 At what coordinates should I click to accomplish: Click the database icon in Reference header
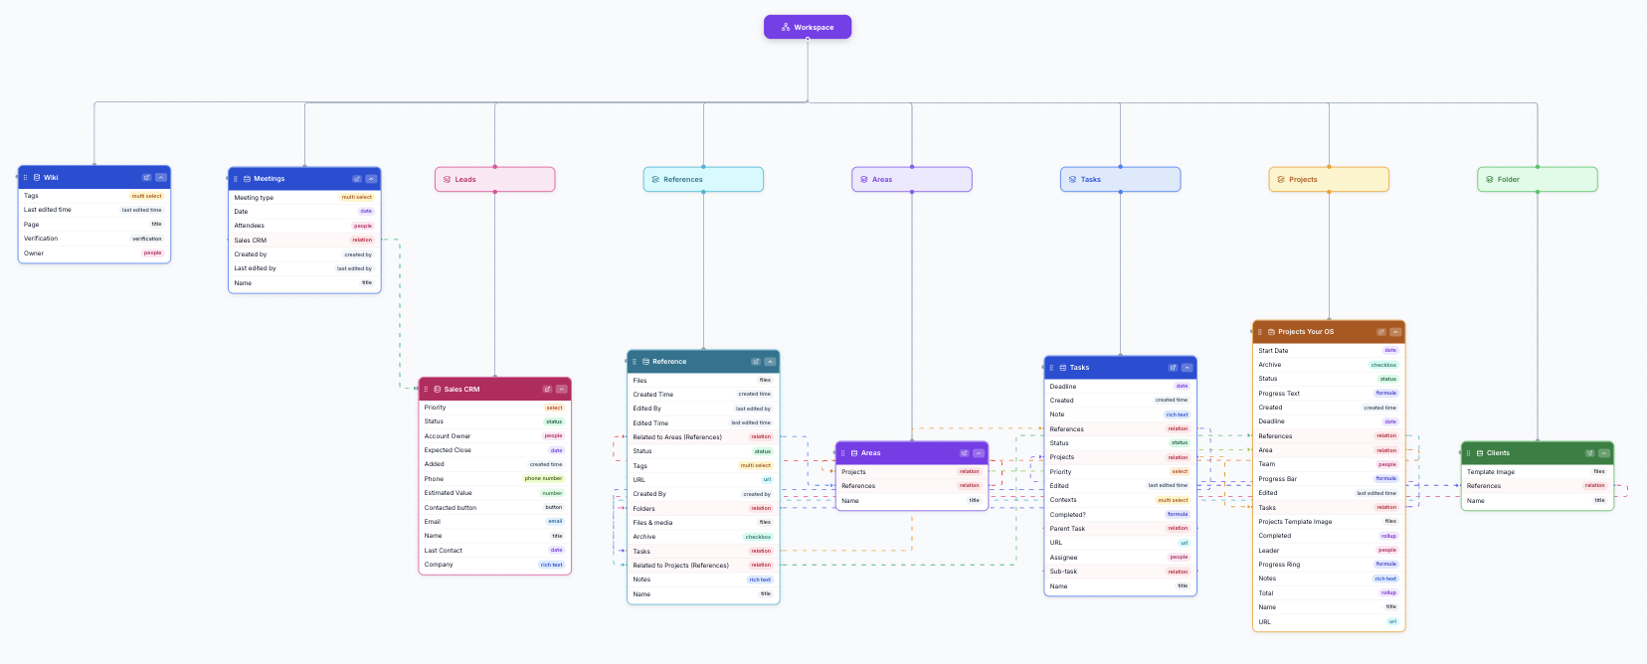click(645, 362)
